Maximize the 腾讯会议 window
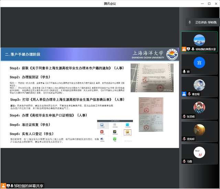220x189 pixels. pyautogui.click(x=209, y=3)
